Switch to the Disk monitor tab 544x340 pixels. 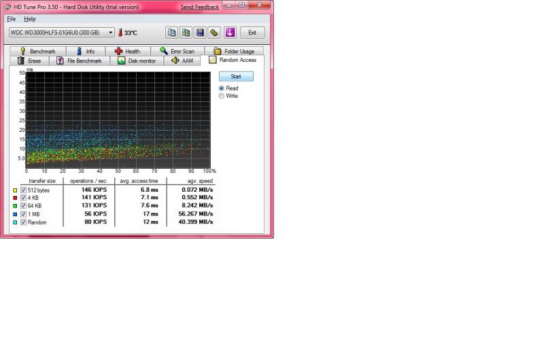[x=137, y=61]
